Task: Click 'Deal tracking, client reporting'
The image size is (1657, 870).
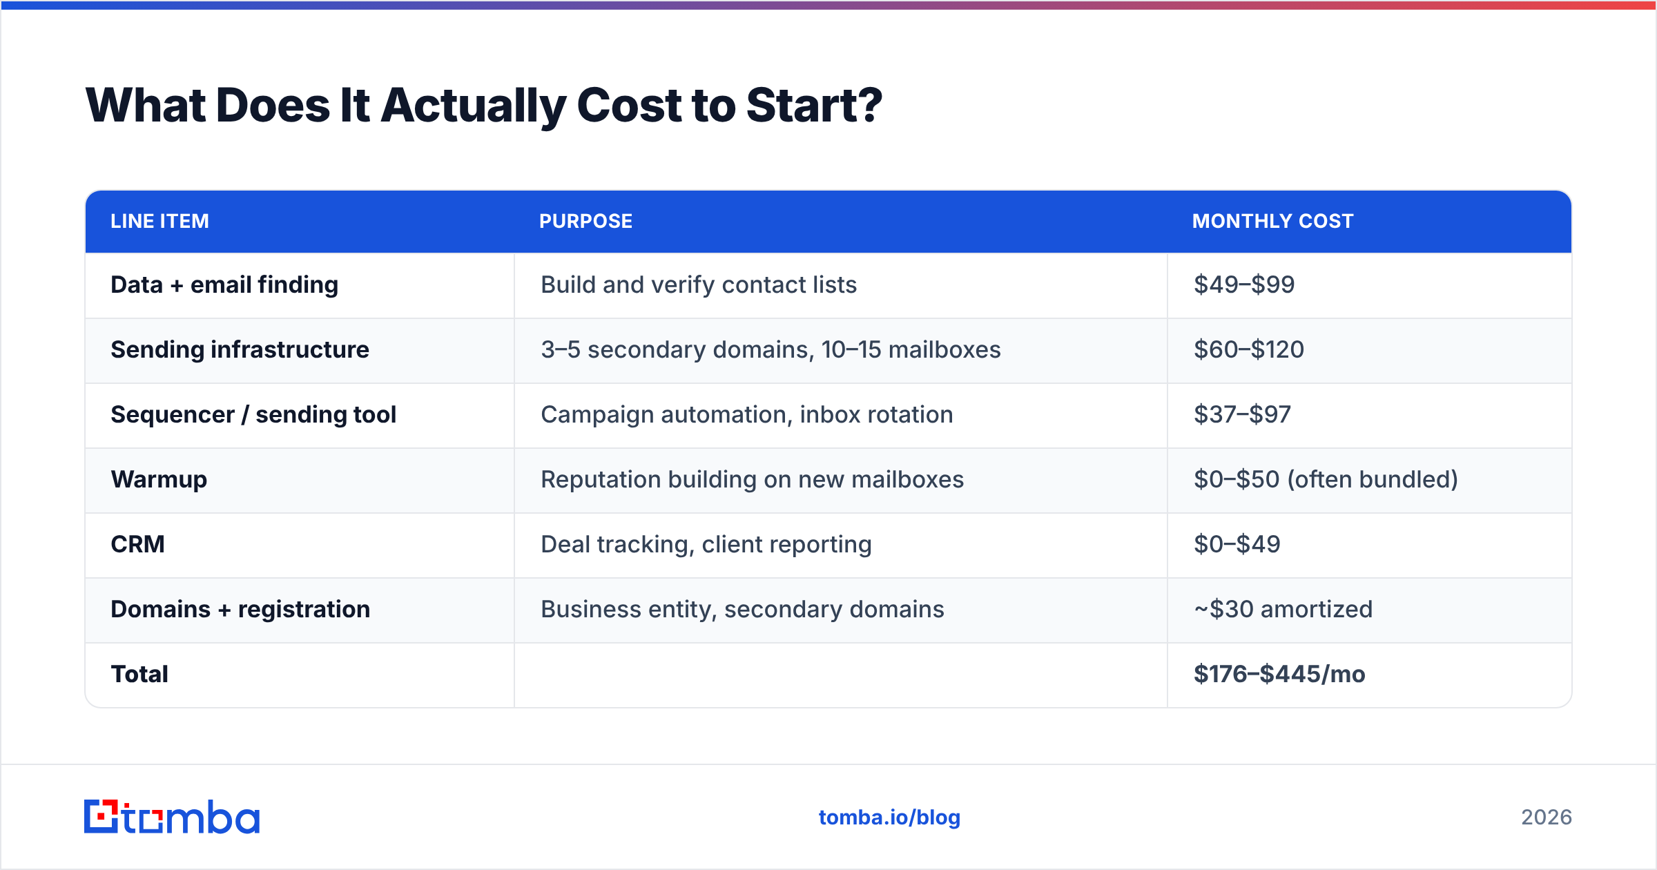Action: tap(706, 544)
